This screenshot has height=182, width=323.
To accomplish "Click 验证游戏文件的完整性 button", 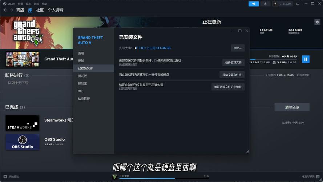I will click(x=228, y=87).
